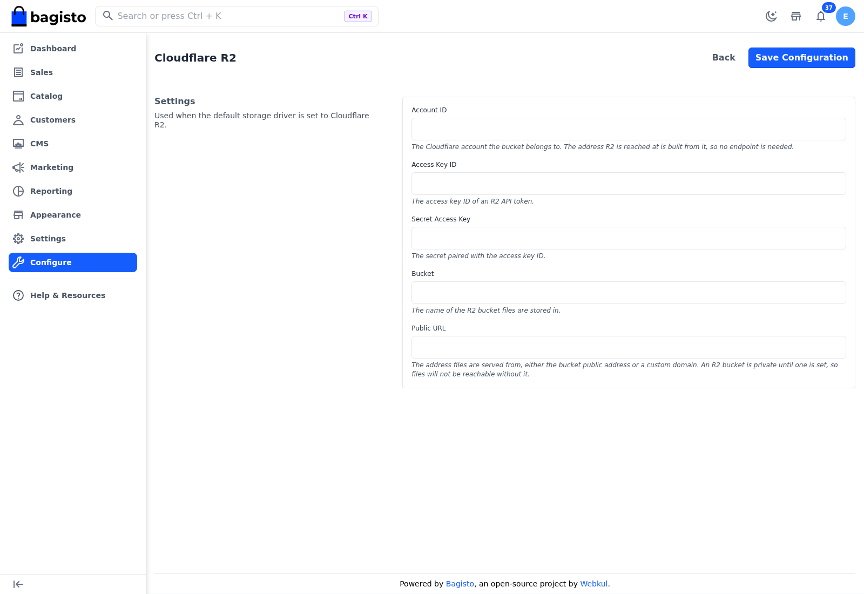Open notifications bell icon
Image resolution: width=864 pixels, height=594 pixels.
pyautogui.click(x=821, y=16)
